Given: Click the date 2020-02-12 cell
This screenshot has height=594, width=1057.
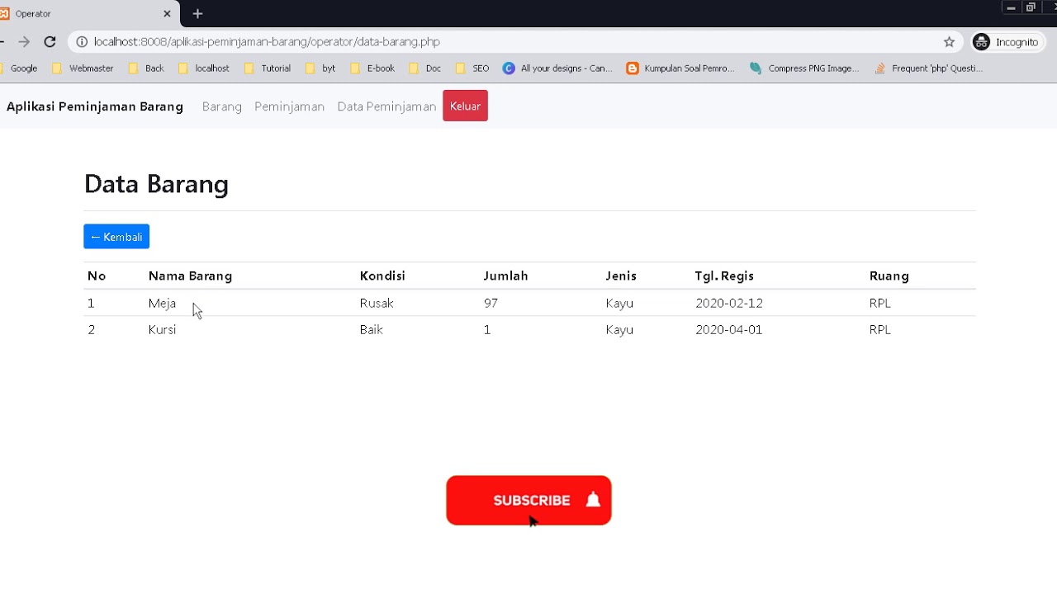Looking at the screenshot, I should point(729,303).
